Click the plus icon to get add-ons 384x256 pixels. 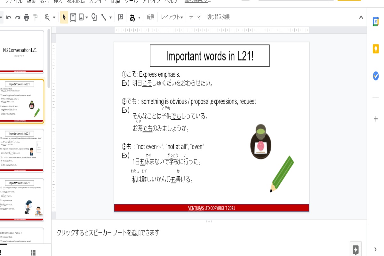pyautogui.click(x=376, y=119)
